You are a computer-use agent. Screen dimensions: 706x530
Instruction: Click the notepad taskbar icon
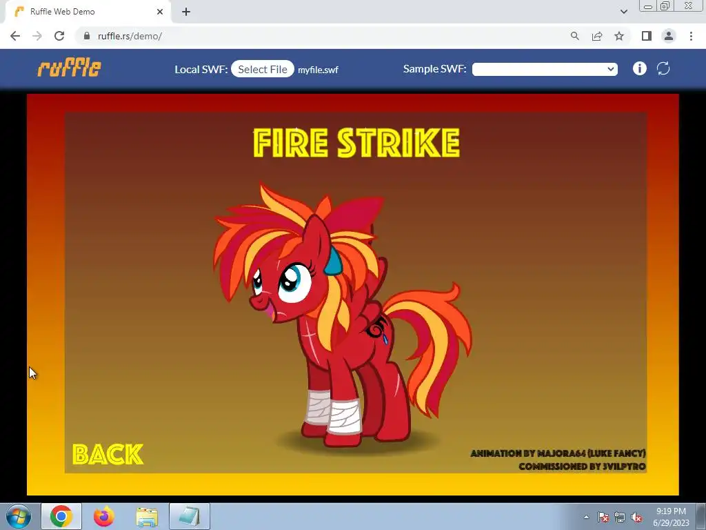click(190, 516)
